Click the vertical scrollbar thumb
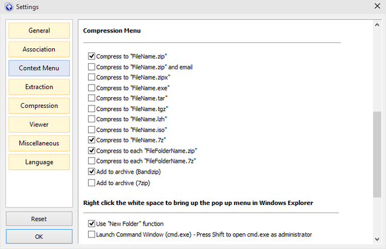 (377, 154)
